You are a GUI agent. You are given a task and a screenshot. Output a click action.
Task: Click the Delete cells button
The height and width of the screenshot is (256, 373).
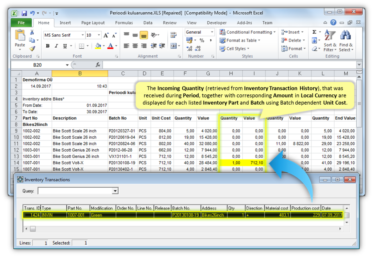(x=293, y=40)
